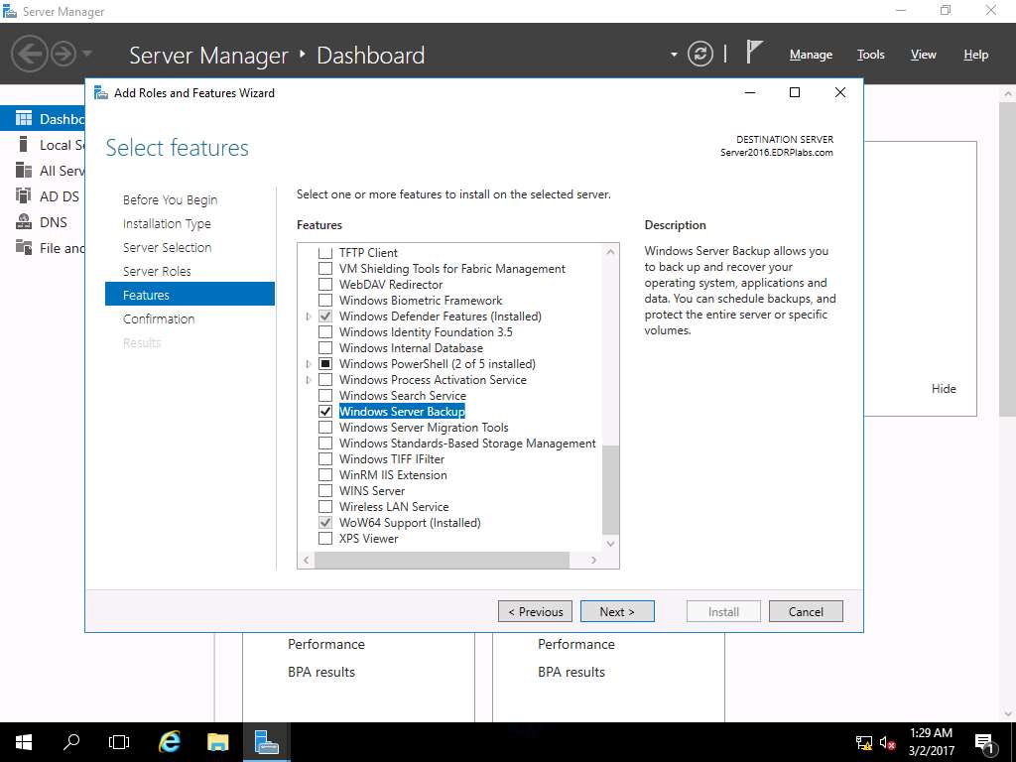This screenshot has height=762, width=1016.
Task: Open the Manage menu
Action: click(811, 55)
